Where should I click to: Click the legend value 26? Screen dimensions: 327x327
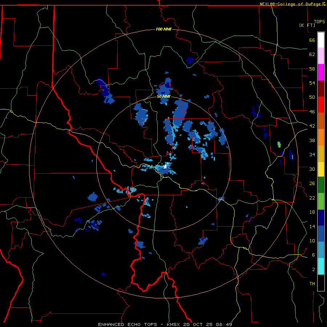click(x=312, y=183)
